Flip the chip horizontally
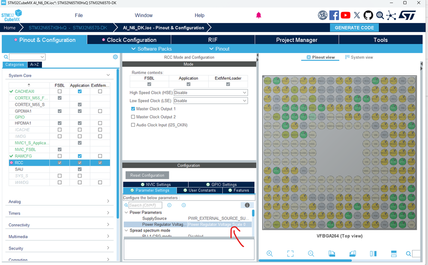This screenshot has height=265, width=428. point(373,253)
